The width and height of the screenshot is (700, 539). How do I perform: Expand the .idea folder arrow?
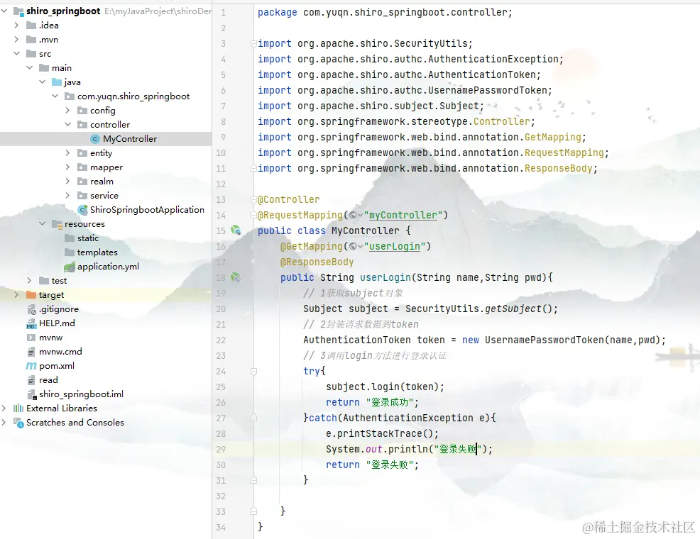point(16,25)
